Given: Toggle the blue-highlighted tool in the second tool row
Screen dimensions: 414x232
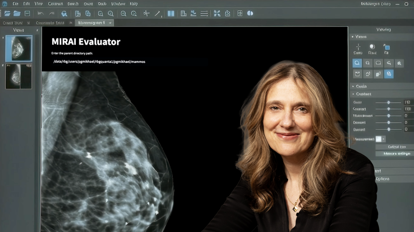Looking at the screenshot, I should (389, 74).
